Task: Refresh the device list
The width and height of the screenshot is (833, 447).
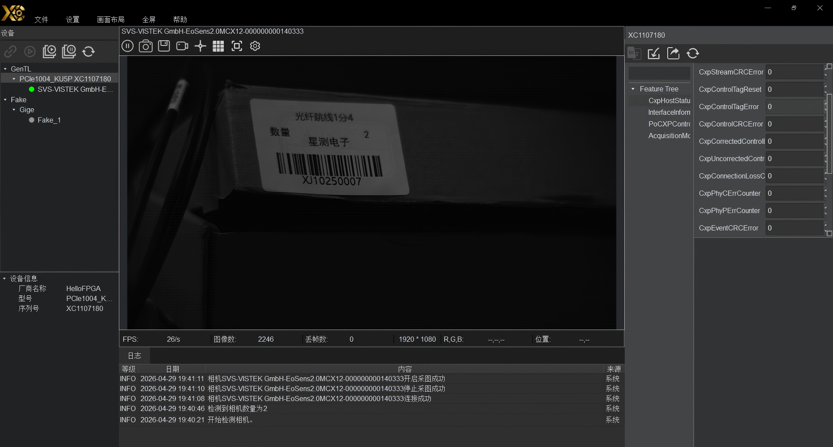Action: coord(89,52)
